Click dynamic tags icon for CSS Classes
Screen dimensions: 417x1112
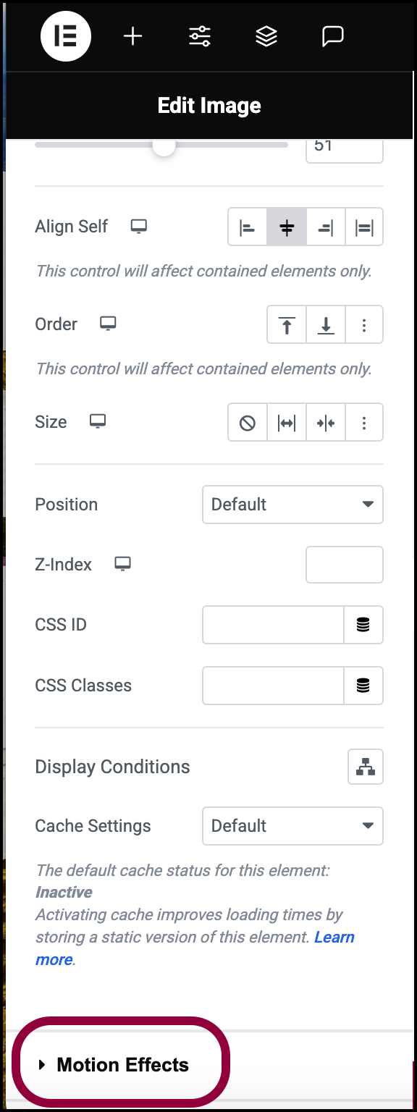point(363,686)
